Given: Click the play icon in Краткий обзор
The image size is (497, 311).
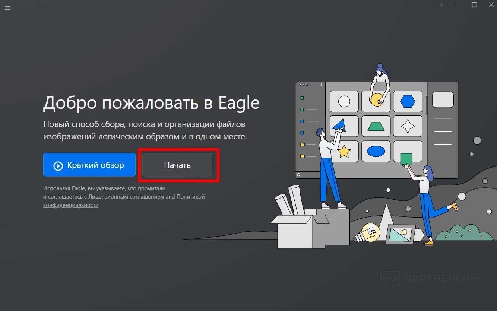Looking at the screenshot, I should [x=58, y=166].
